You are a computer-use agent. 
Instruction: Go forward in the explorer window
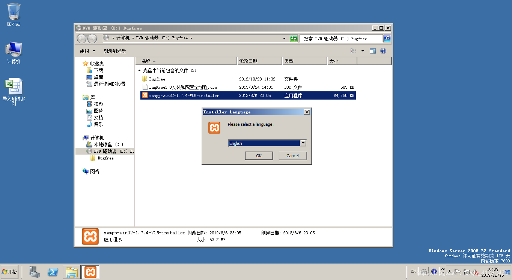(92, 39)
